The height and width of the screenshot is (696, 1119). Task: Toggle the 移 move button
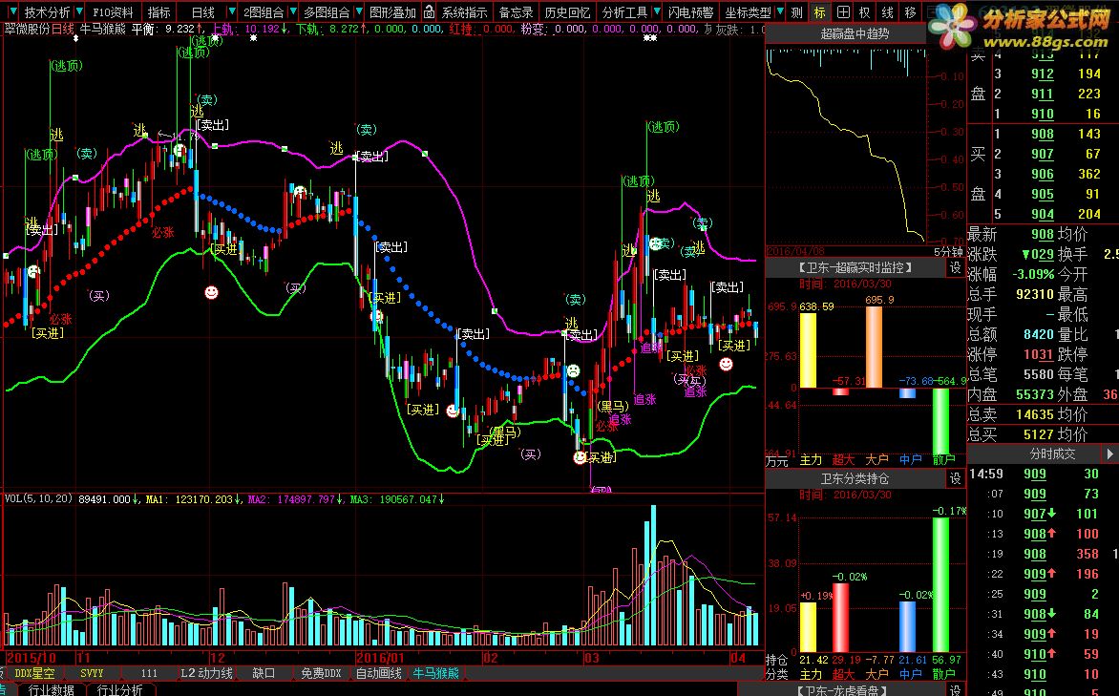911,12
